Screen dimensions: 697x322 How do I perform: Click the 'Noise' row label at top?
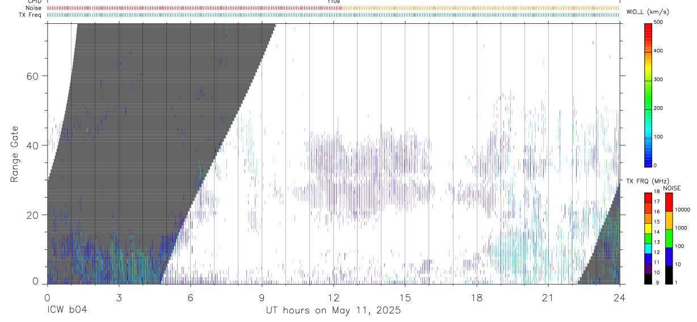pos(34,8)
